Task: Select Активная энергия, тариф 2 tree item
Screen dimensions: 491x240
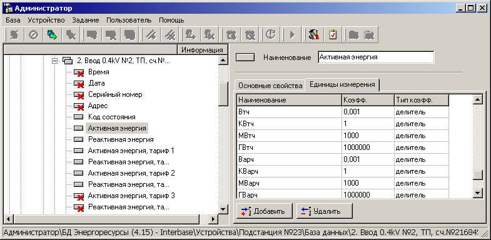Action: click(131, 173)
